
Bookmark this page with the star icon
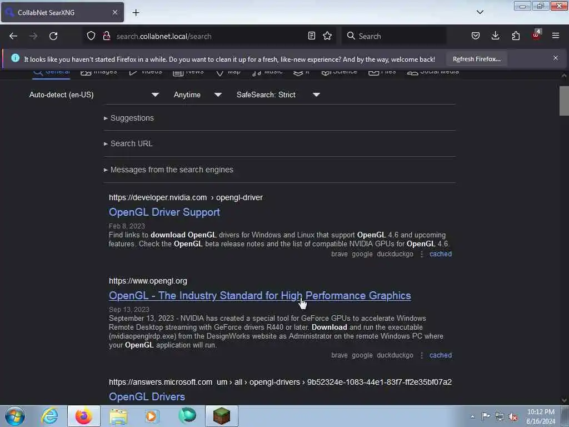pos(327,36)
